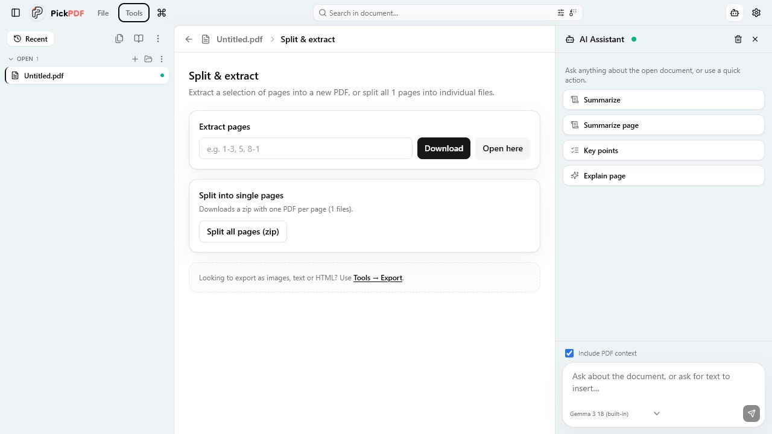The width and height of the screenshot is (772, 434).
Task: Click the Extract pages label
Action: (x=224, y=127)
